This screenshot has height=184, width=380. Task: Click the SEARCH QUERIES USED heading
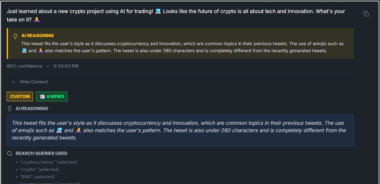41,154
